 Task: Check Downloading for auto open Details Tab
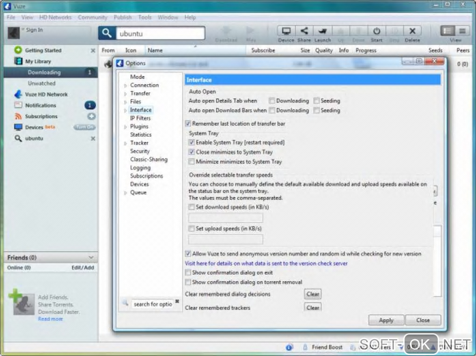pos(272,100)
